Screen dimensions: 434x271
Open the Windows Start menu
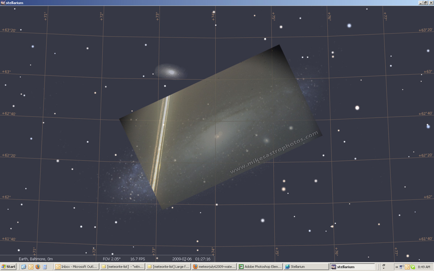pos(9,267)
